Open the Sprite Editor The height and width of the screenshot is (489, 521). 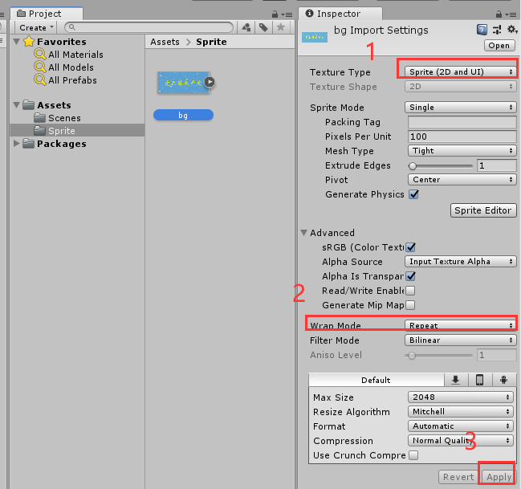[x=483, y=210]
